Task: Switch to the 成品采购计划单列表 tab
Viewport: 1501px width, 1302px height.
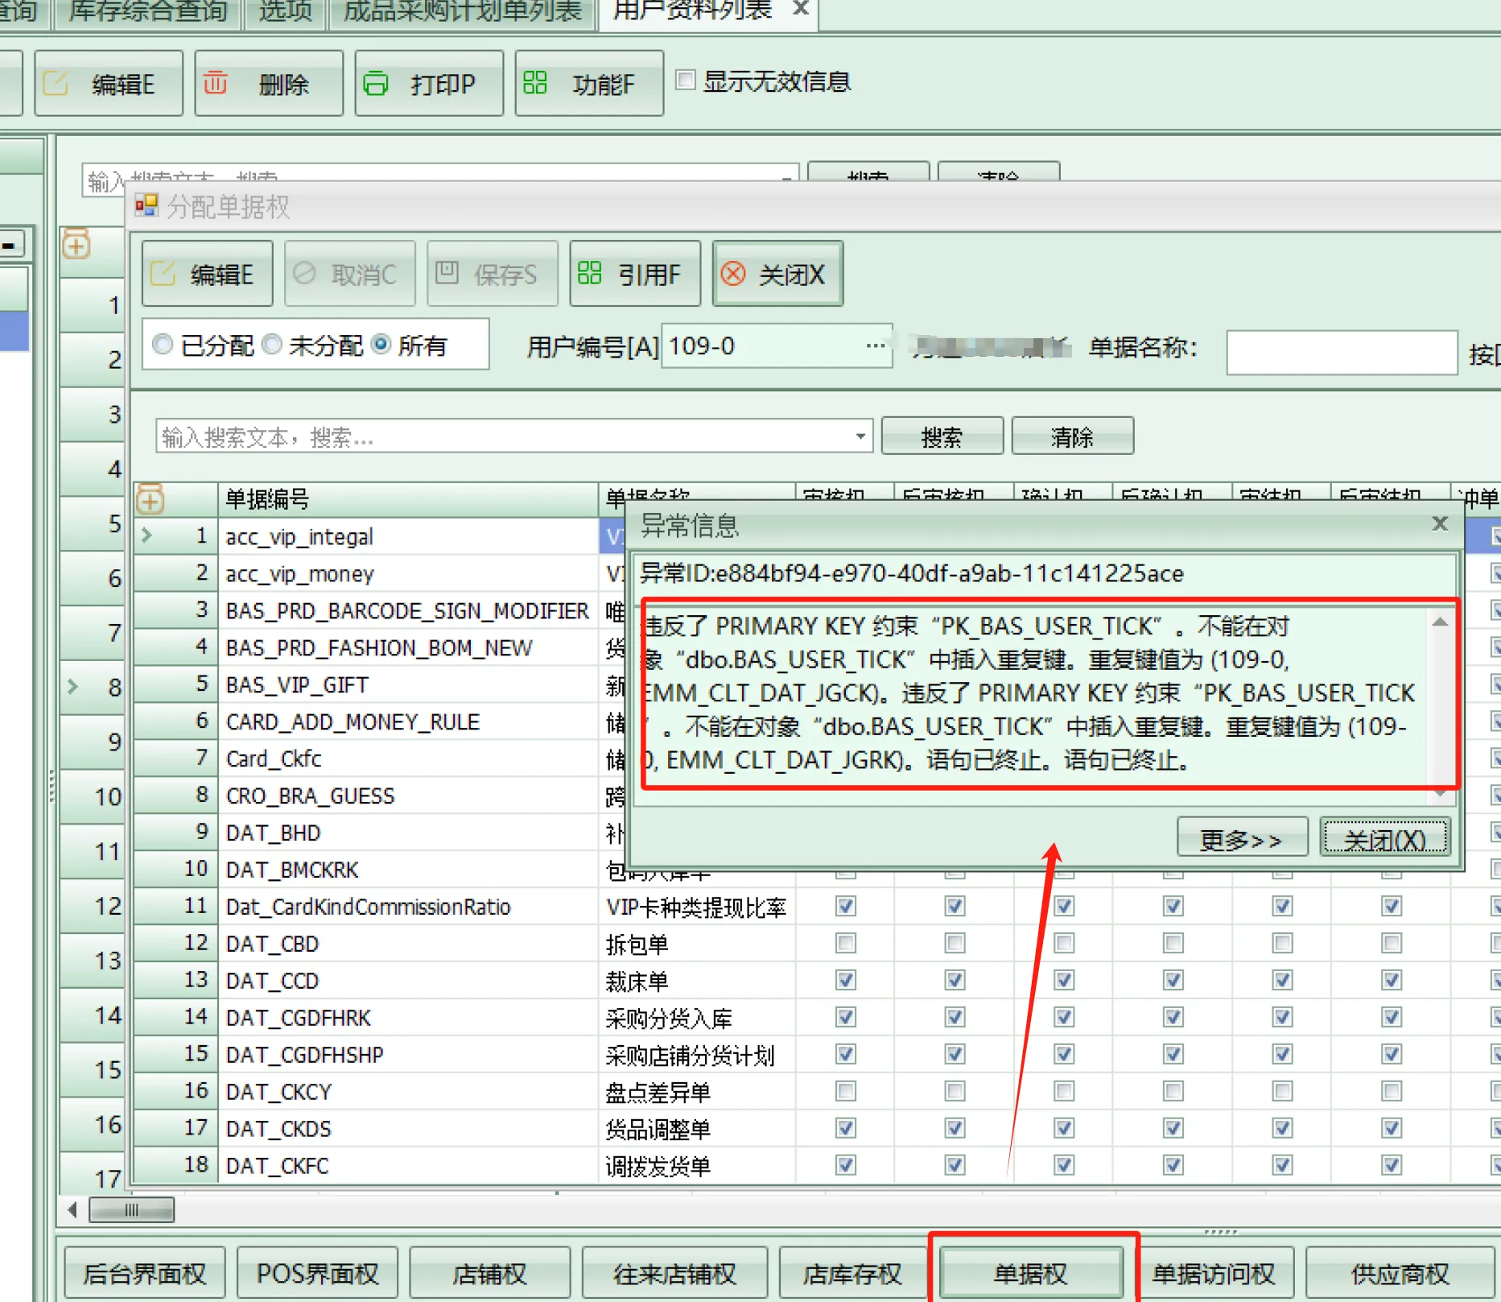Action: (462, 11)
